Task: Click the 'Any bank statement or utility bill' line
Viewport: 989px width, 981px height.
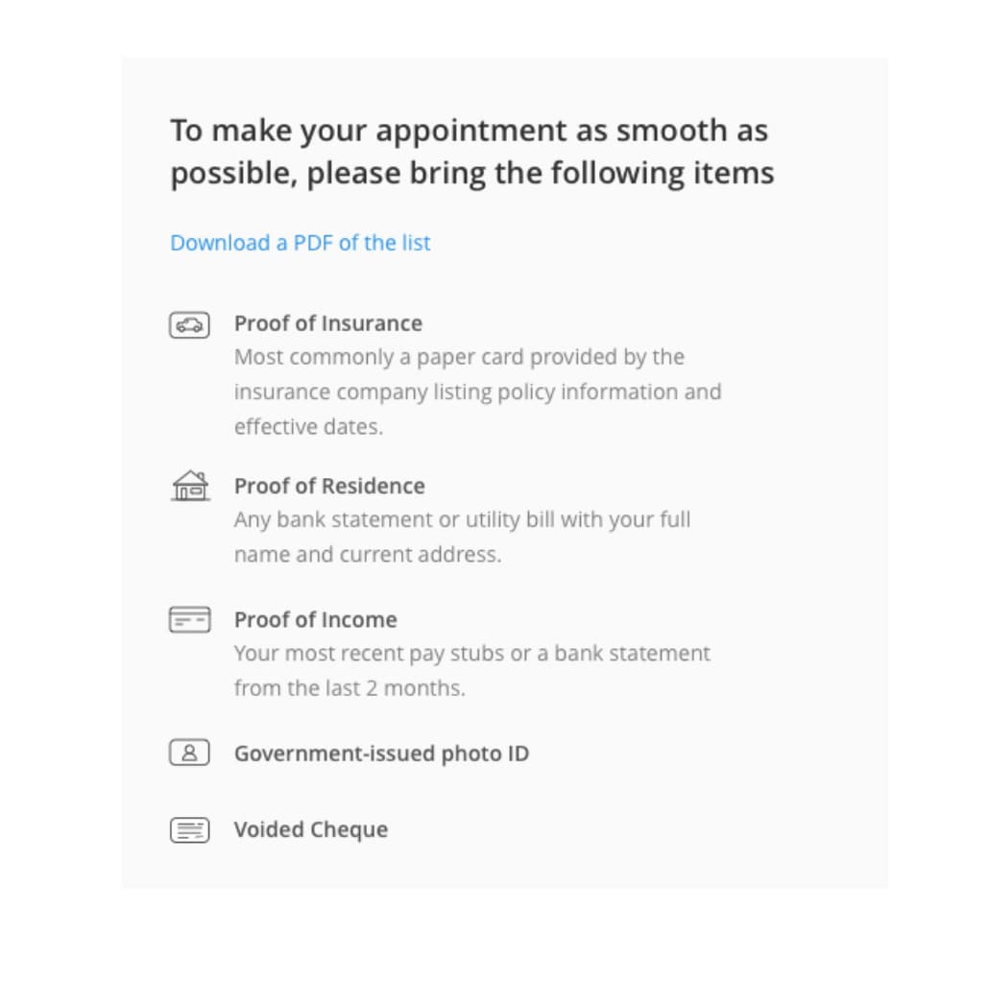Action: (462, 520)
